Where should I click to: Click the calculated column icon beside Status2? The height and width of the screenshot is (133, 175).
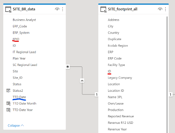pyautogui.click(x=9, y=91)
